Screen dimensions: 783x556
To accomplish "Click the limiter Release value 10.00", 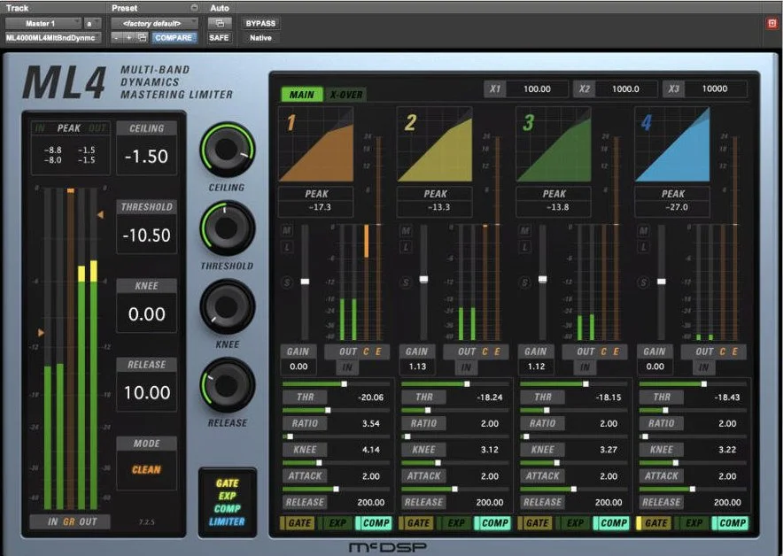I will pyautogui.click(x=146, y=393).
